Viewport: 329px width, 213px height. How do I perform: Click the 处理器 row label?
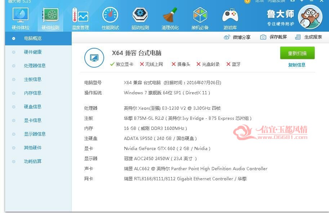91,108
